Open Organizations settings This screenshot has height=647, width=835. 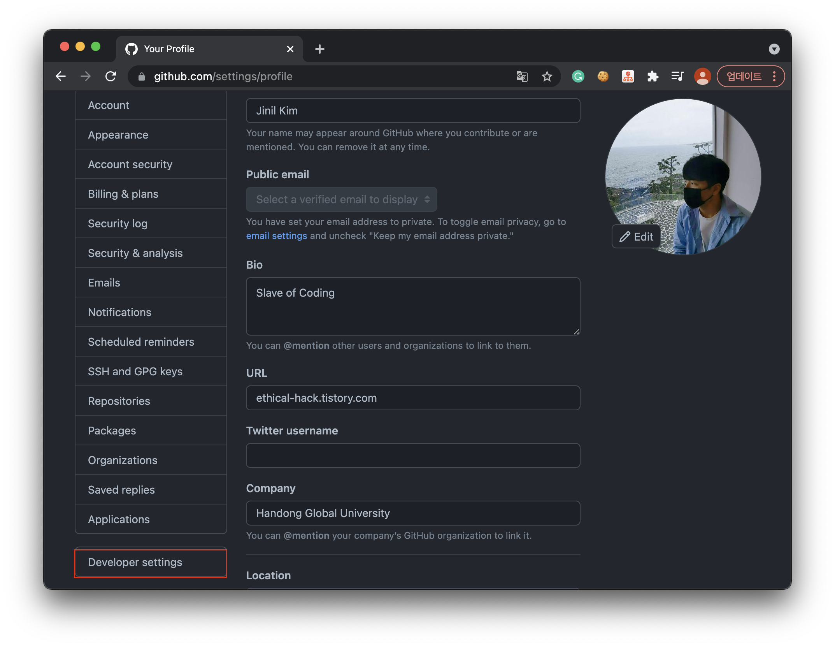click(151, 460)
